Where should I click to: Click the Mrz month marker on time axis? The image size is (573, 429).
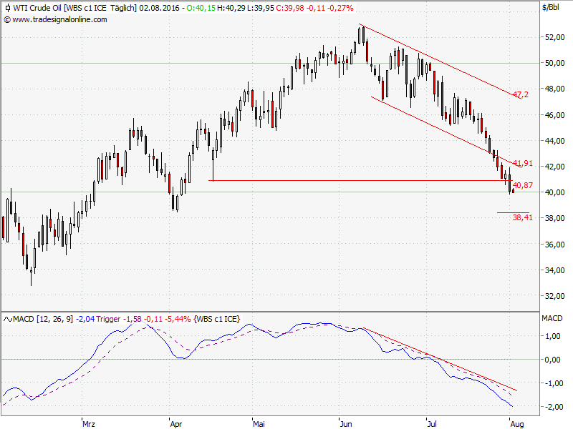[x=89, y=423]
